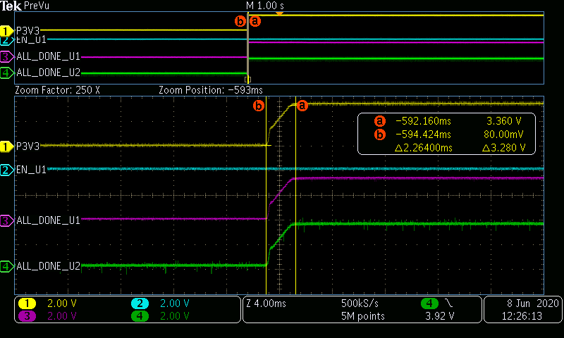Click the PreVu acquisition status
The height and width of the screenshot is (338, 564).
point(37,6)
